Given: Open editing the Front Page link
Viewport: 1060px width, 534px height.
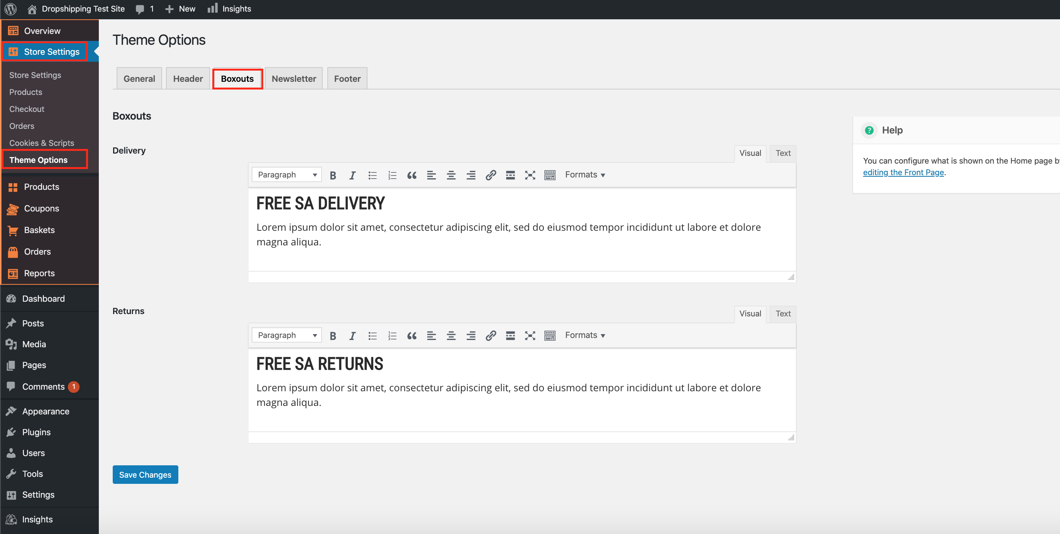Looking at the screenshot, I should (x=903, y=172).
